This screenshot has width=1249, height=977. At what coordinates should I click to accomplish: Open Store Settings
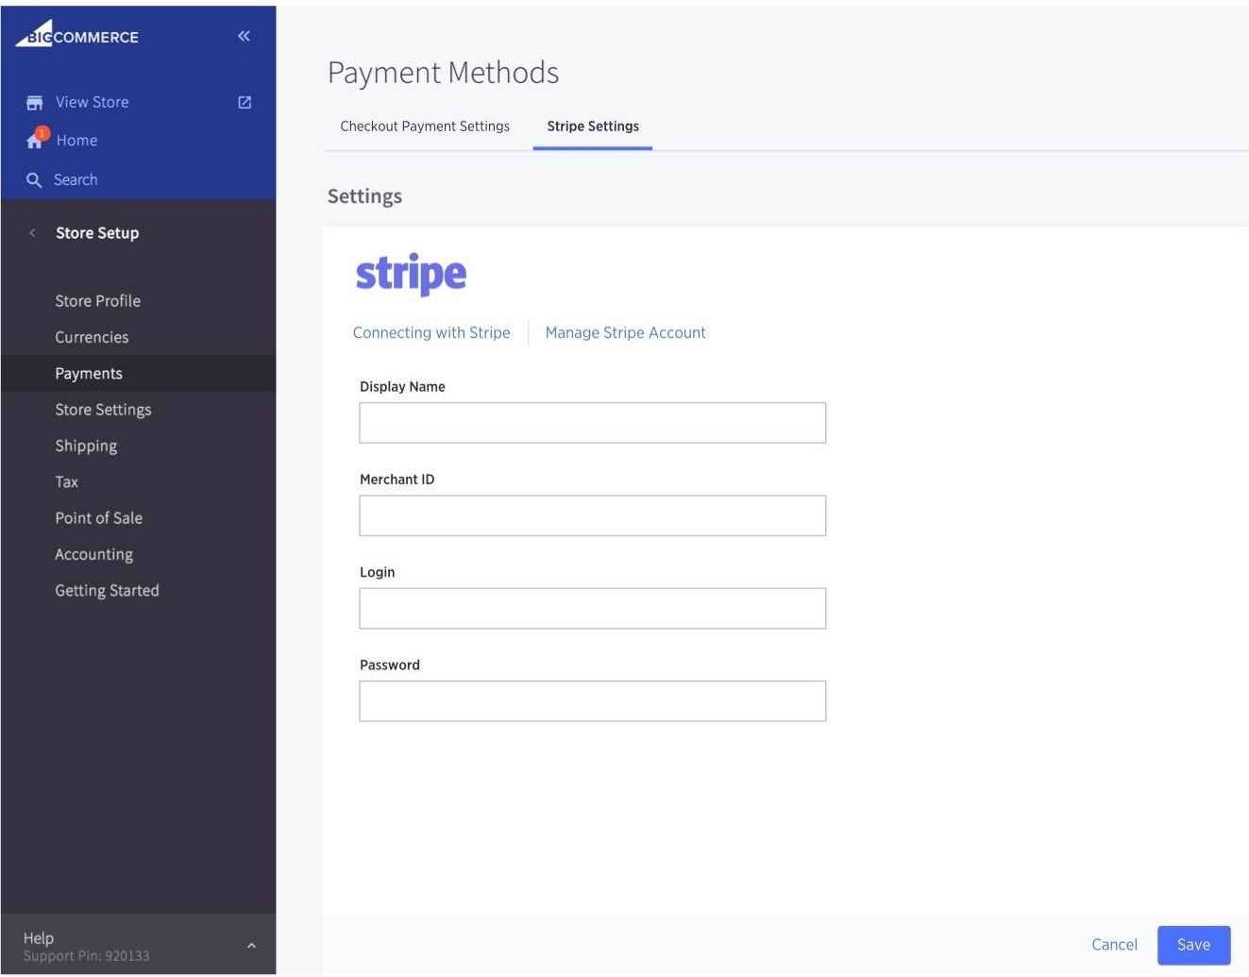103,410
